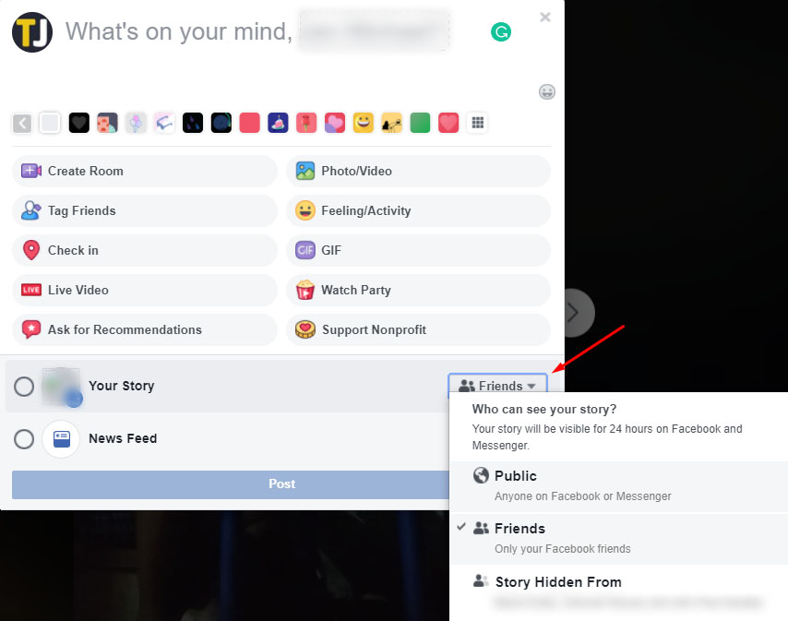Screen dimensions: 788x621
Task: Open the emoji picker smiley icon
Action: tap(547, 91)
